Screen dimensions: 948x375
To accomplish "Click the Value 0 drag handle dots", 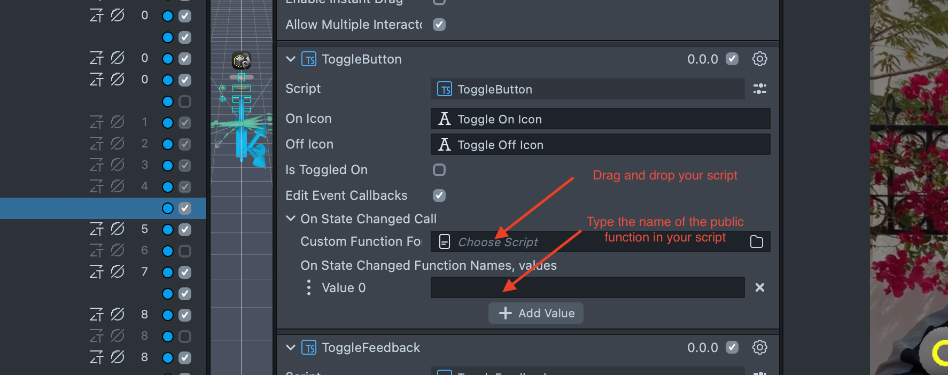I will (x=309, y=287).
